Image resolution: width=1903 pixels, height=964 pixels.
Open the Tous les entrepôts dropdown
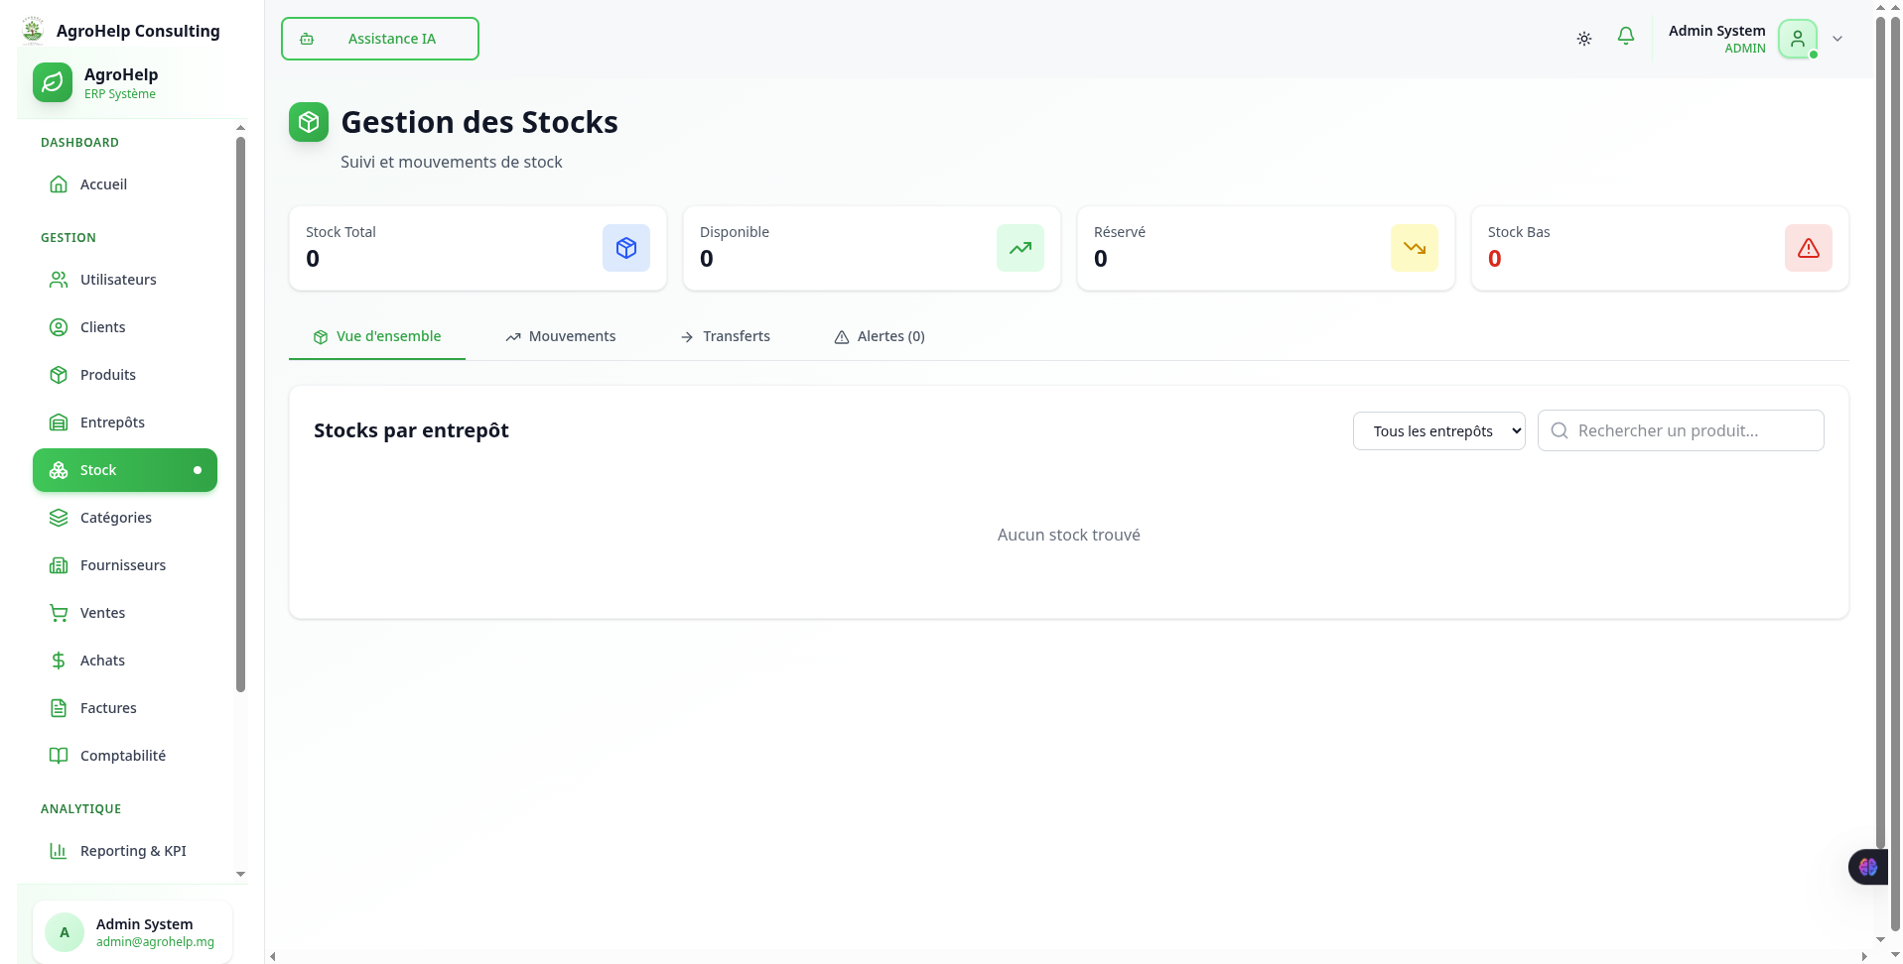pos(1438,430)
